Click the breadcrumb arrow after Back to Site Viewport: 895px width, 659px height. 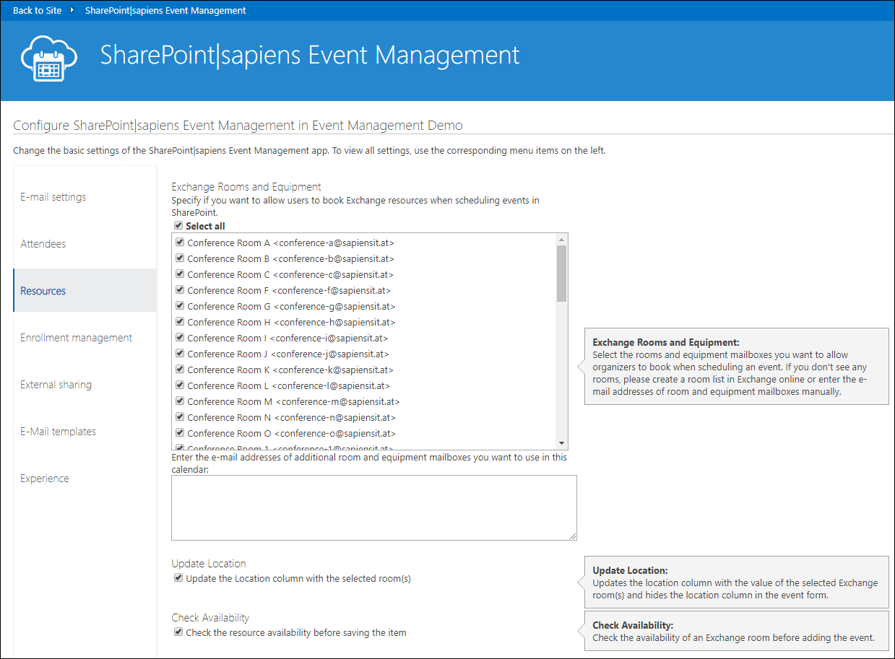(72, 10)
